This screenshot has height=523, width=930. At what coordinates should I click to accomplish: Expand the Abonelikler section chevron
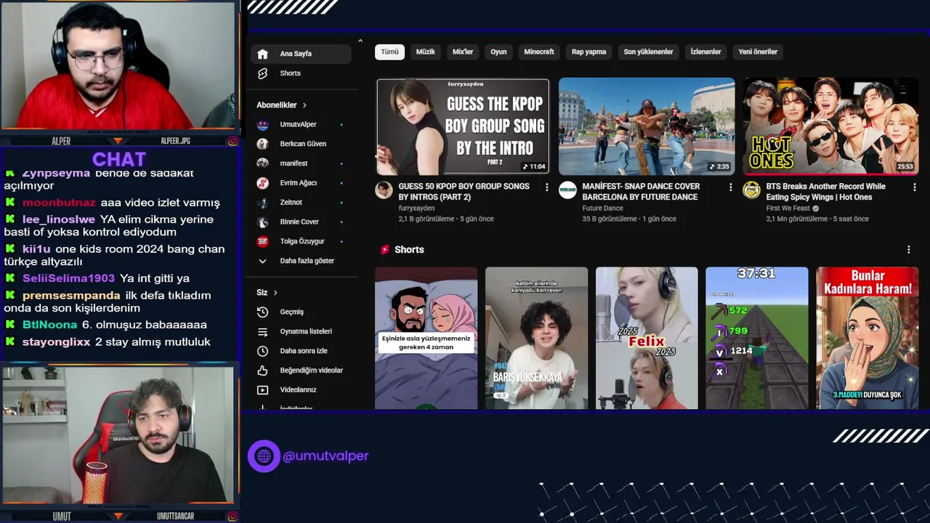click(x=304, y=105)
